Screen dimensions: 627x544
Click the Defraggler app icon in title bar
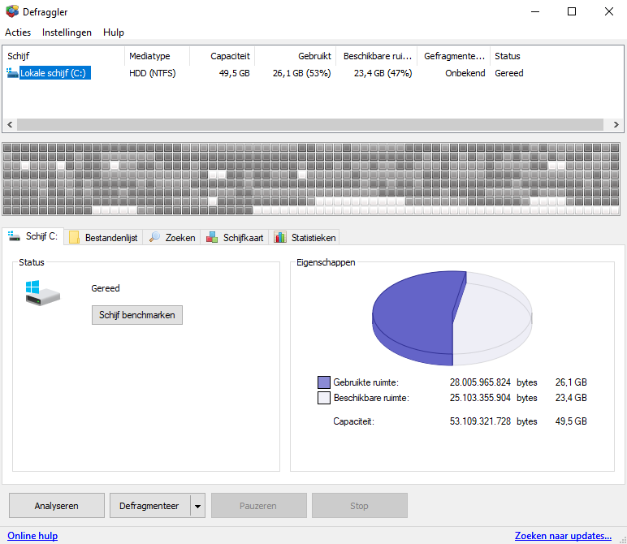tap(11, 11)
